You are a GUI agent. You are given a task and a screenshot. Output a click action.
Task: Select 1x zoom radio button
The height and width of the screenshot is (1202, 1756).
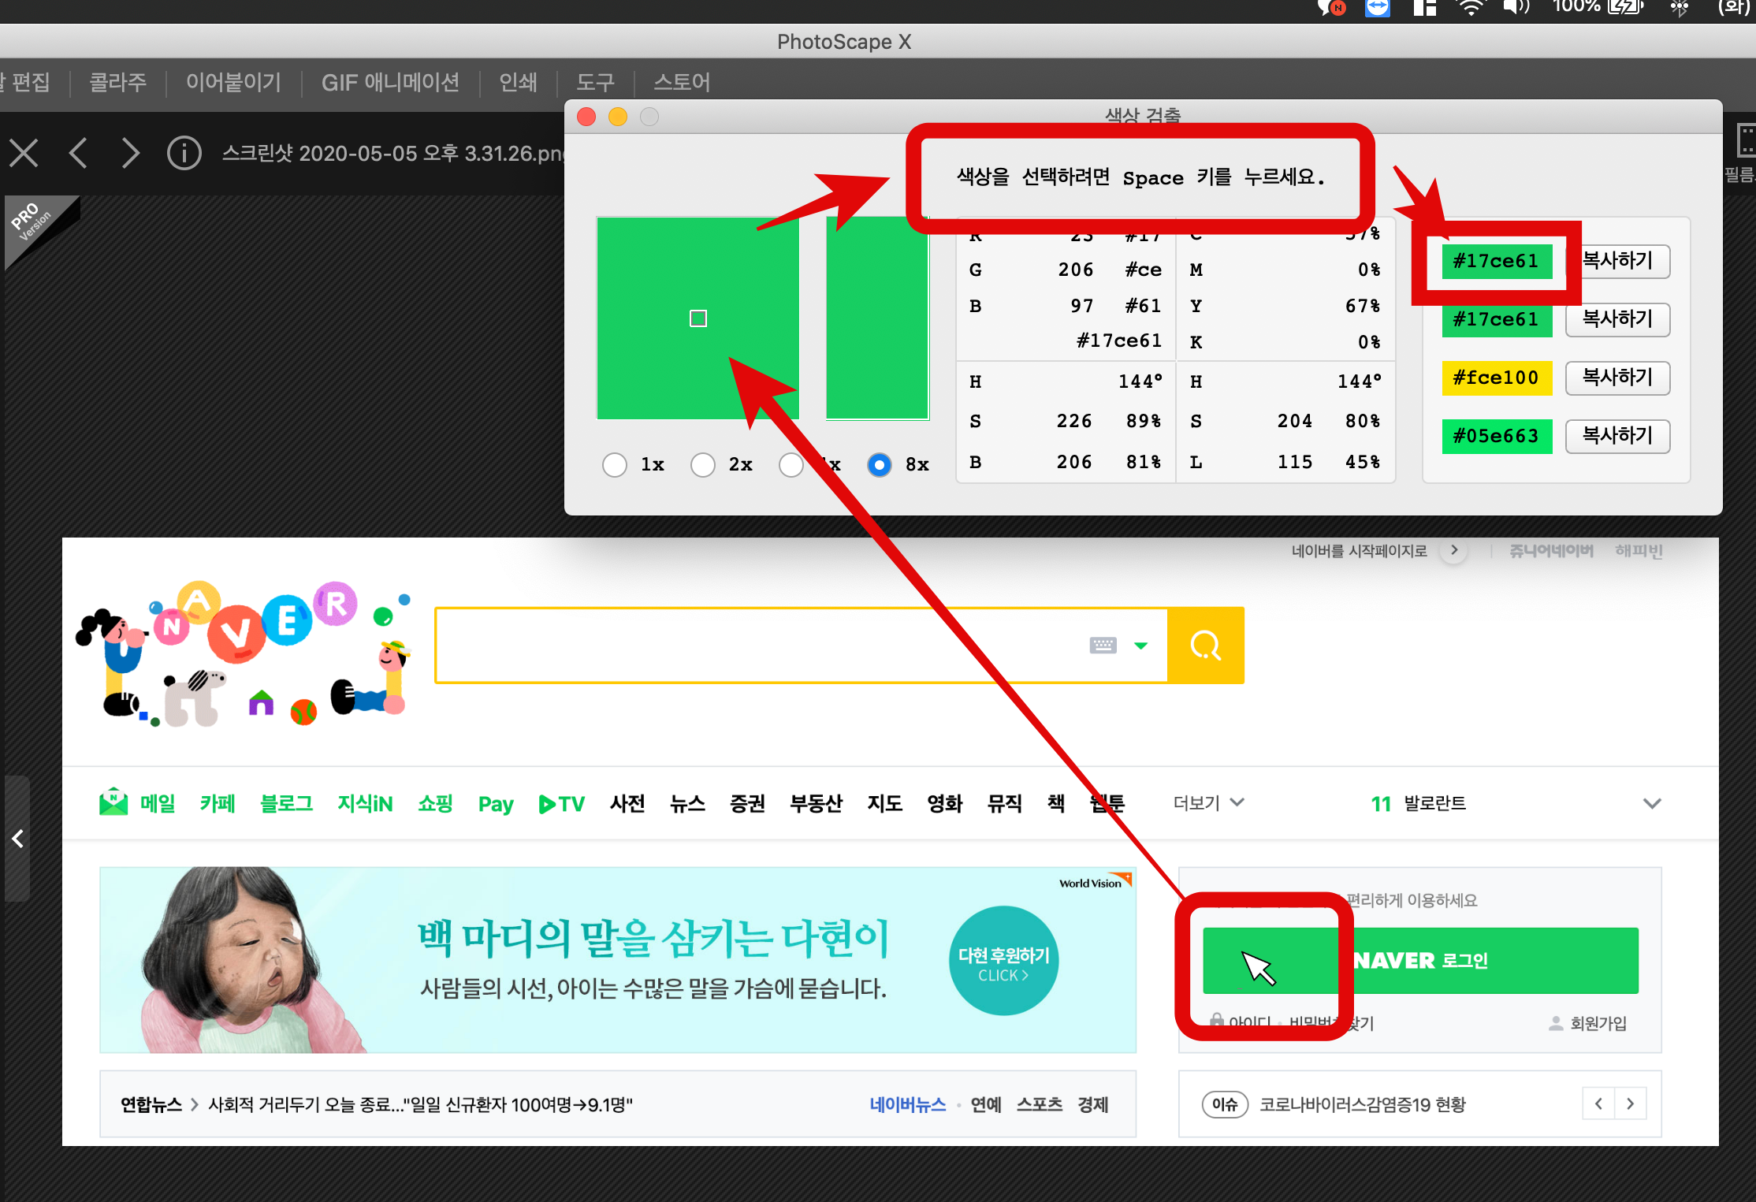coord(615,465)
